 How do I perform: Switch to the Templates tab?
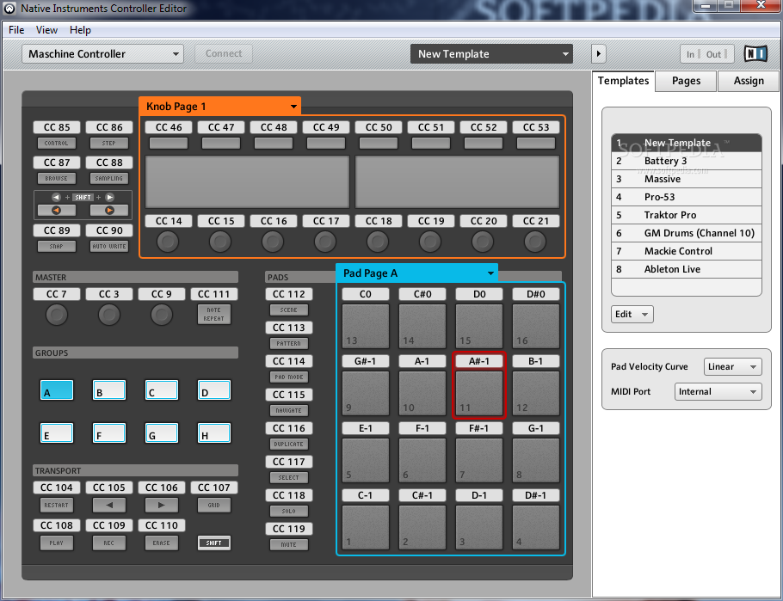[x=623, y=81]
